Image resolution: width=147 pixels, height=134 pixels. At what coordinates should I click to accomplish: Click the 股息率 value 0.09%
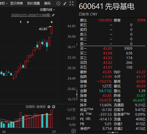pyautogui.click(x=140, y=114)
